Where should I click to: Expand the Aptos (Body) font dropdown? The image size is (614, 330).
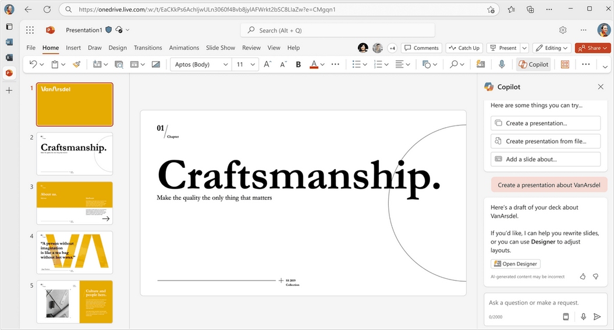tap(225, 64)
